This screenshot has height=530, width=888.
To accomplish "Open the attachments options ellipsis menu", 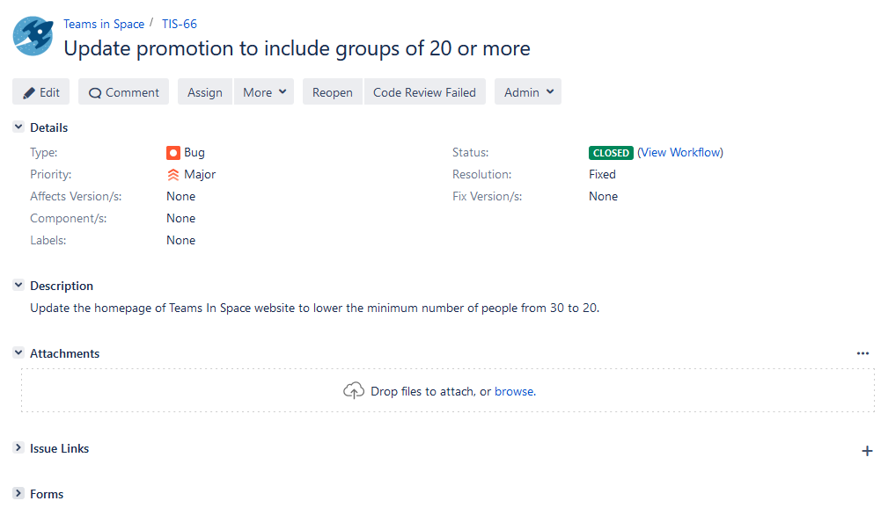I will point(862,352).
